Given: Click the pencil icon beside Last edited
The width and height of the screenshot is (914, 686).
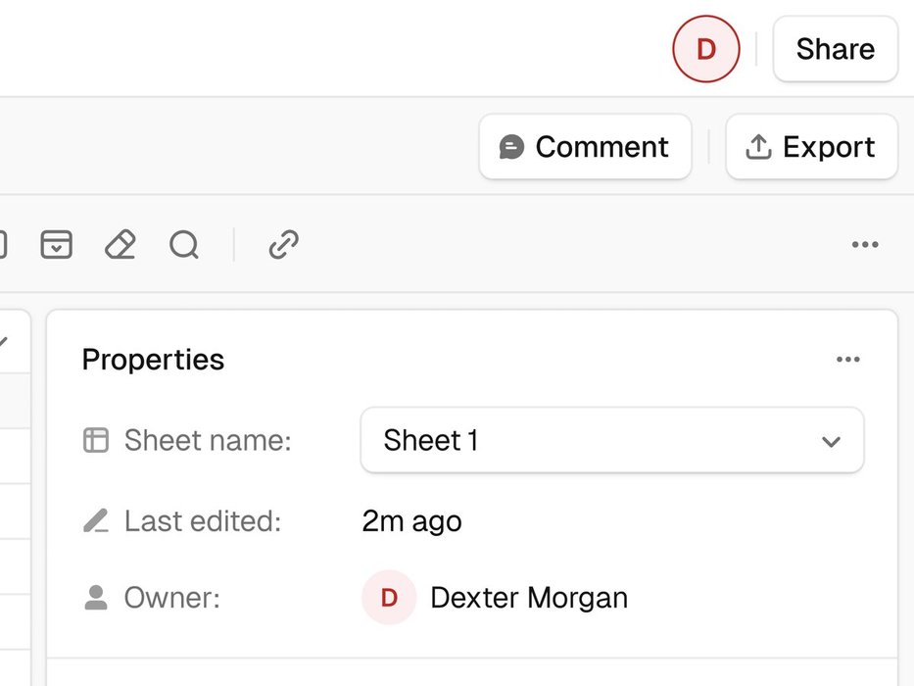Looking at the screenshot, I should click(x=96, y=520).
